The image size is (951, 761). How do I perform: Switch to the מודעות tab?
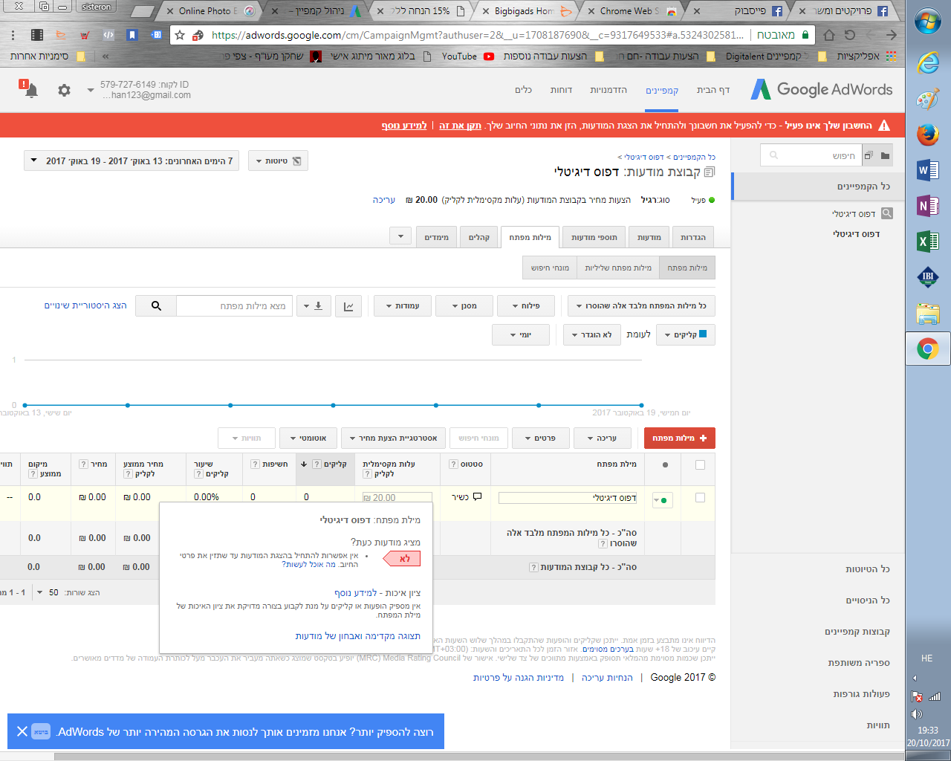[649, 237]
